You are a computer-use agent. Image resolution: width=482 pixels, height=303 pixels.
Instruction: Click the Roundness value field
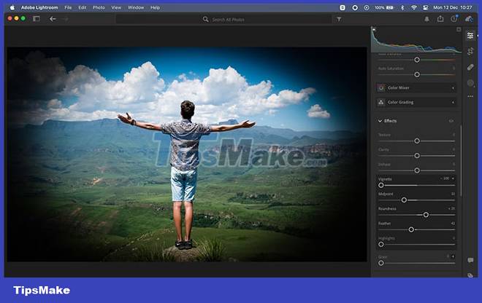click(451, 208)
